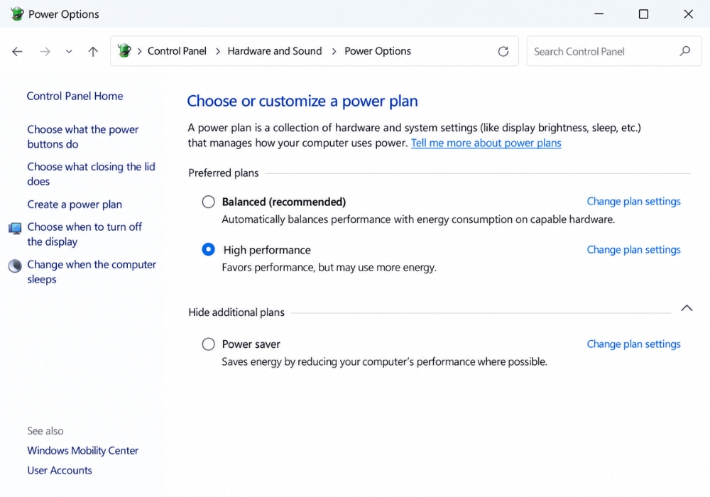This screenshot has height=497, width=710.
Task: Close the Power Options window
Action: (688, 14)
